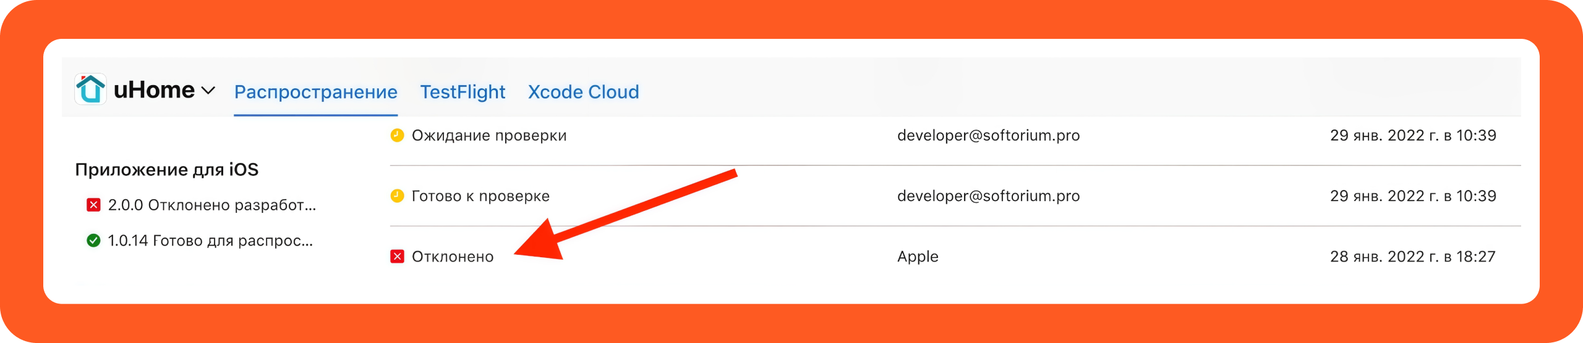Click Apple in the Отклонено row
The height and width of the screenshot is (343, 1583).
[x=918, y=257]
